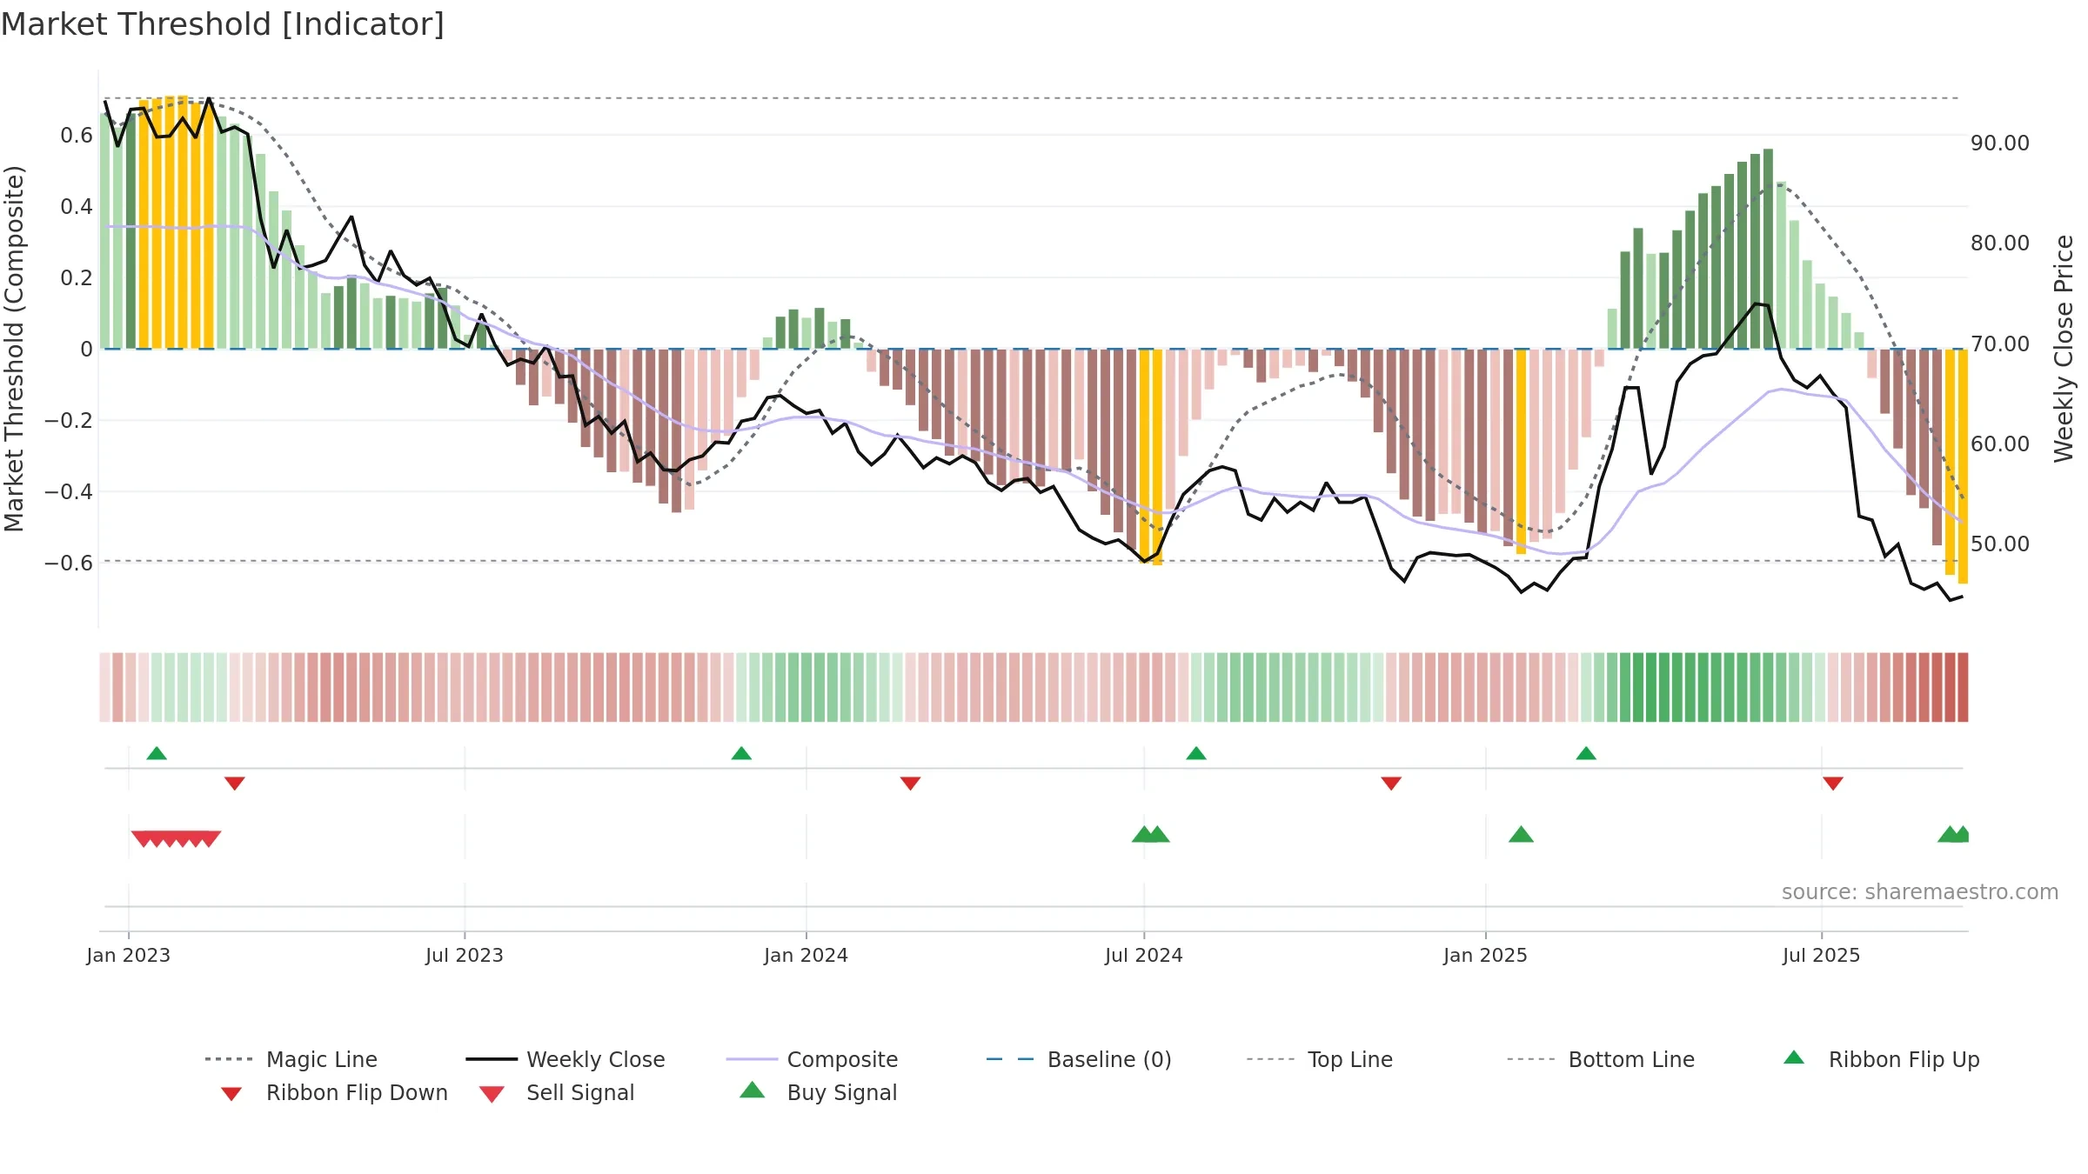Image resolution: width=2088 pixels, height=1174 pixels.
Task: Click the Jan 2023 axis label
Action: click(x=129, y=955)
